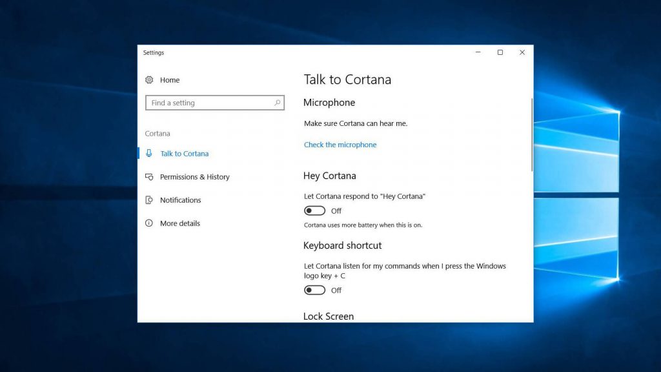
Task: Click the "Let Cortana respond to Hey Cortana" label
Action: click(x=365, y=196)
